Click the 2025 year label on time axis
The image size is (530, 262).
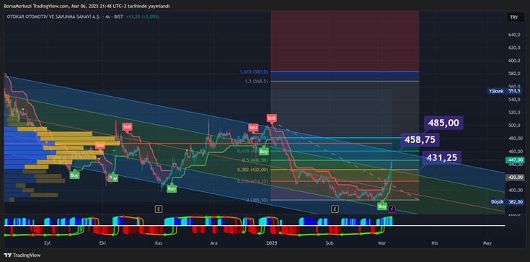pos(271,243)
